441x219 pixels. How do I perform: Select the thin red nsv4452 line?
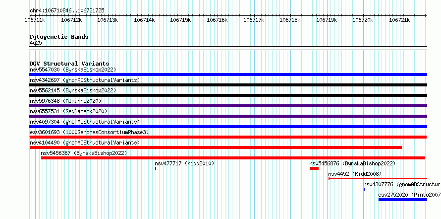pyautogui.click(x=378, y=179)
